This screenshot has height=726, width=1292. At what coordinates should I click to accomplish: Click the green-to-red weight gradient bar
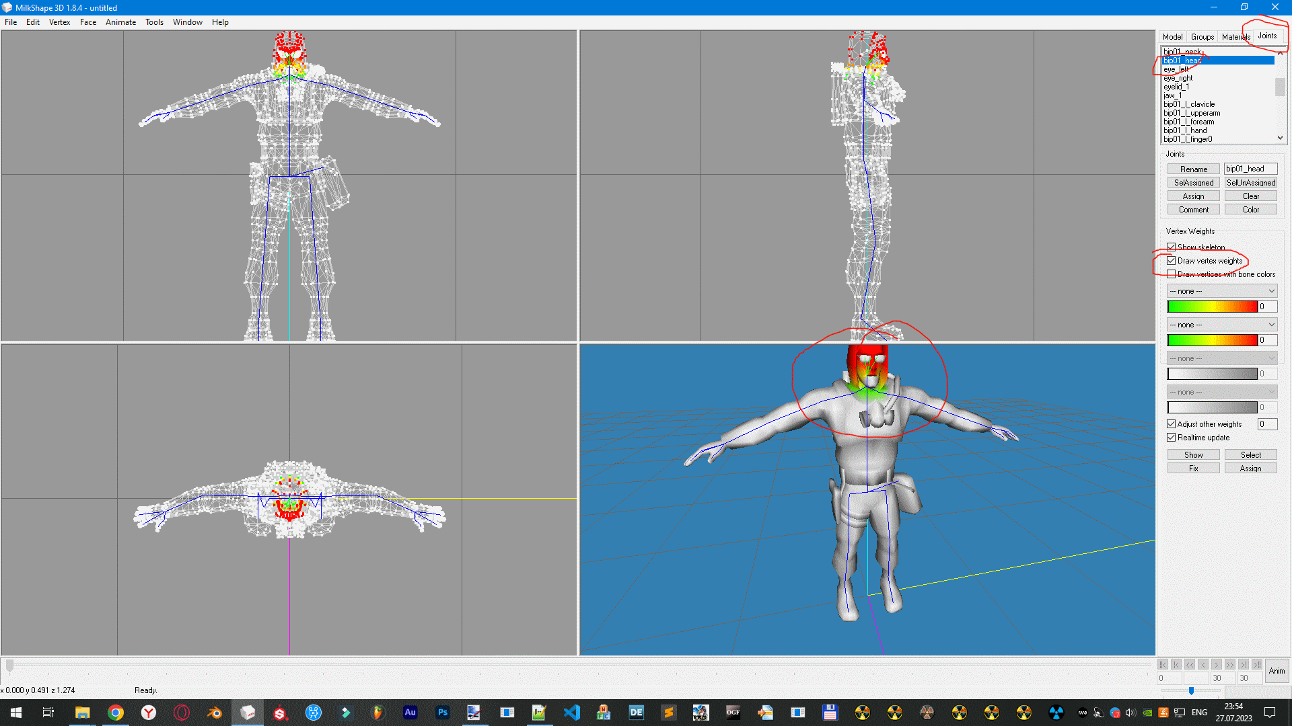pos(1211,306)
